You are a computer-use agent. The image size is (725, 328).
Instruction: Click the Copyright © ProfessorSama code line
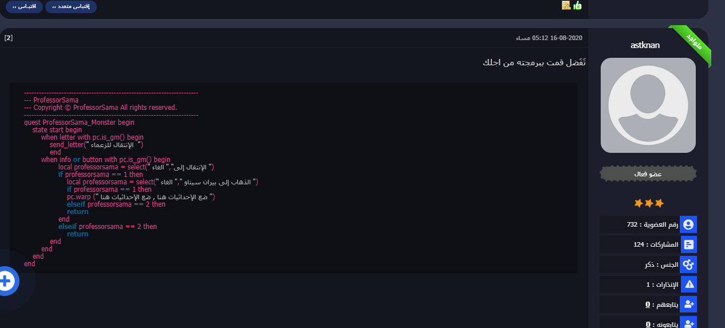tap(101, 108)
